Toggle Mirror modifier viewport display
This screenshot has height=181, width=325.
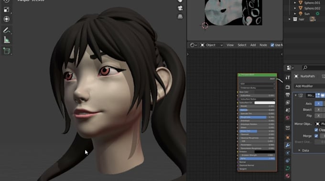coord(323,95)
